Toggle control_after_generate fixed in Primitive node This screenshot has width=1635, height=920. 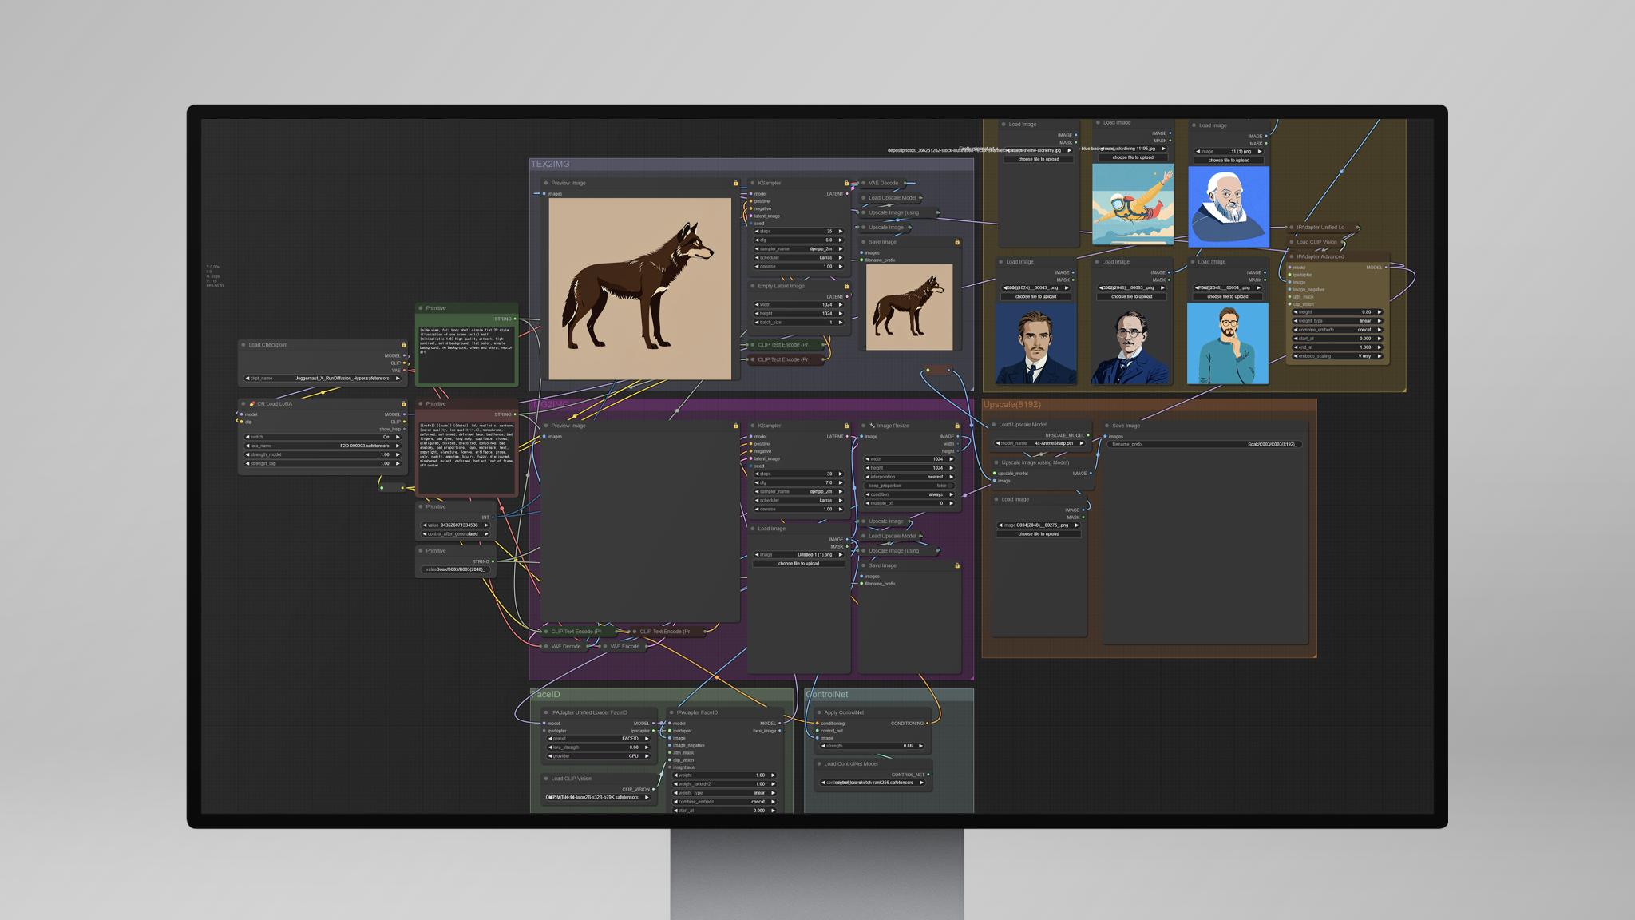pos(457,534)
